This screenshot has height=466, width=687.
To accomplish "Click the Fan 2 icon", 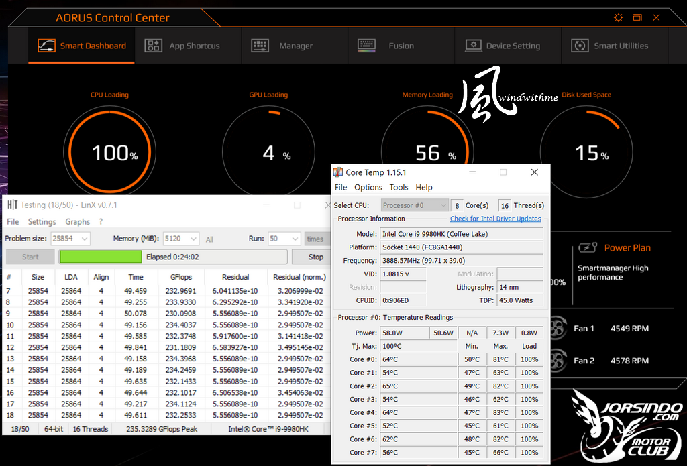I will coord(558,361).
